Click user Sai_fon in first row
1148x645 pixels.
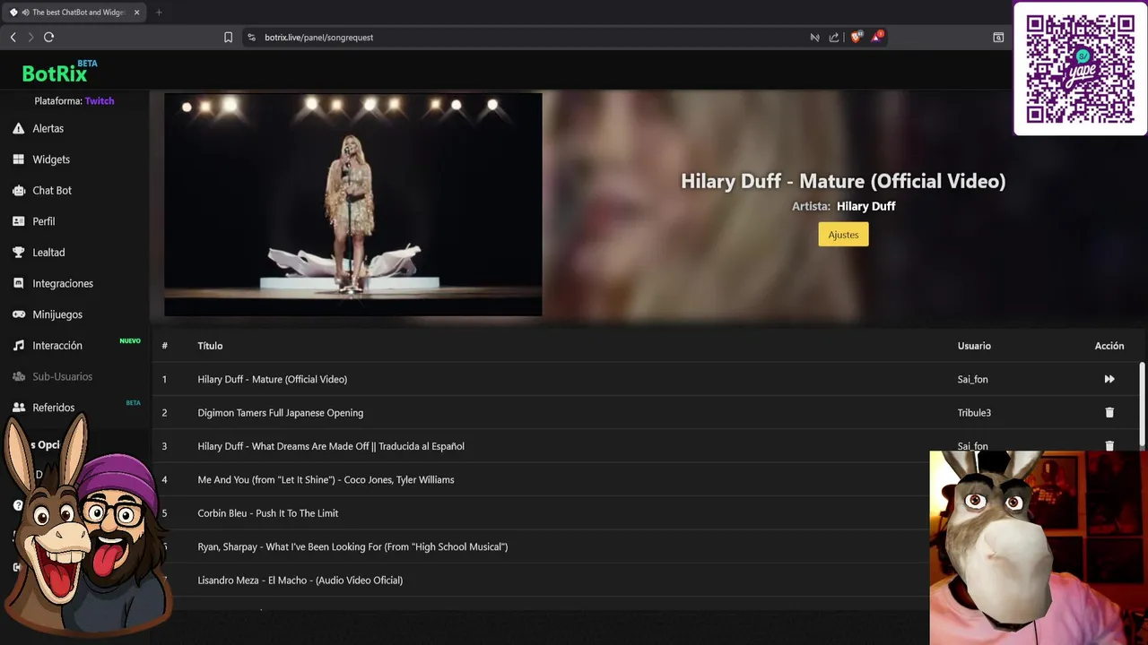972,379
